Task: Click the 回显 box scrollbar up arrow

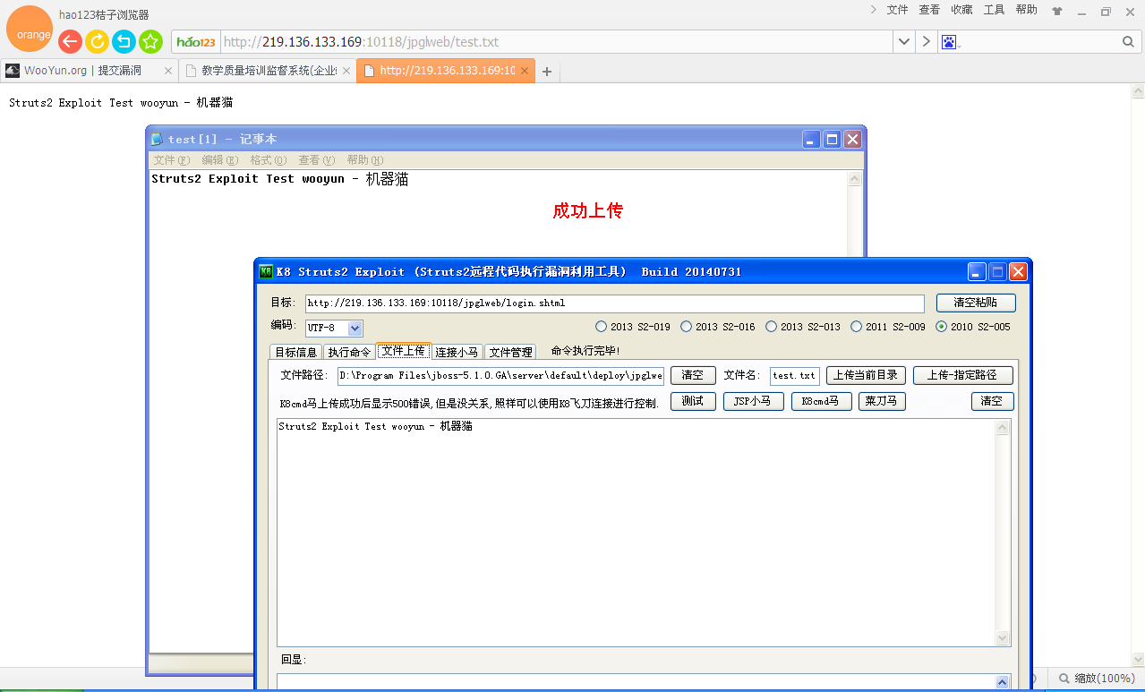Action: point(1002,682)
